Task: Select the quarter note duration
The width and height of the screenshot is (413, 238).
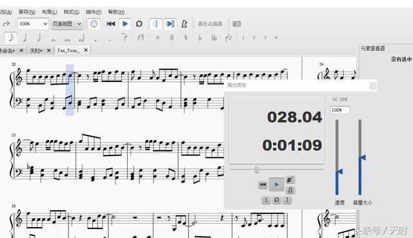Action: pyautogui.click(x=25, y=37)
